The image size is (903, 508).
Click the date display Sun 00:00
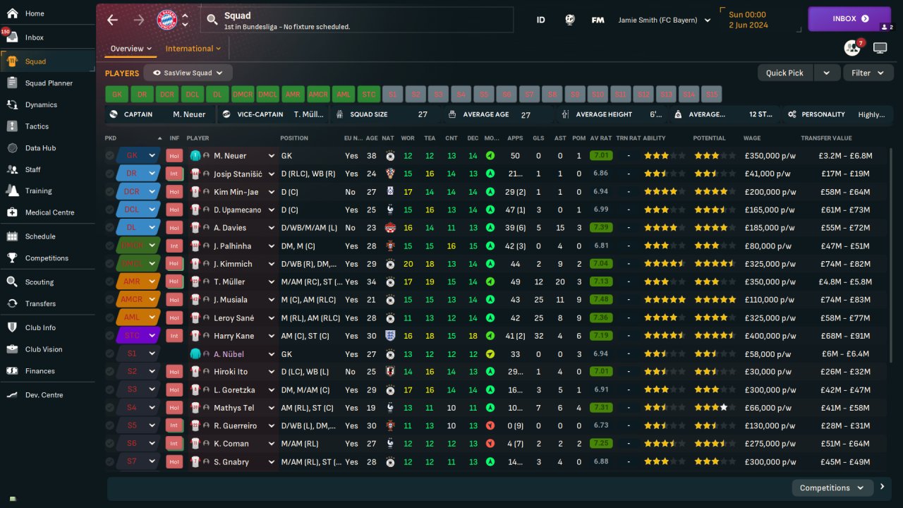[747, 14]
